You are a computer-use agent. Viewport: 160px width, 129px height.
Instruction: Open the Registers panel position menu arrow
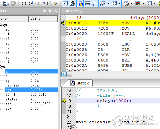tap(44, 11)
